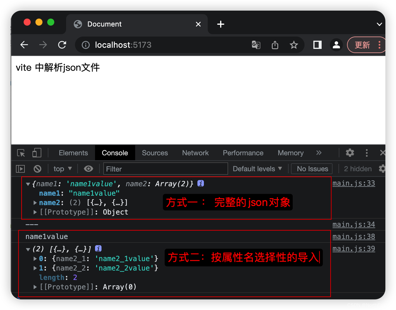Image resolution: width=396 pixels, height=310 pixels.
Task: Switch to the Memory tab
Action: coord(291,153)
